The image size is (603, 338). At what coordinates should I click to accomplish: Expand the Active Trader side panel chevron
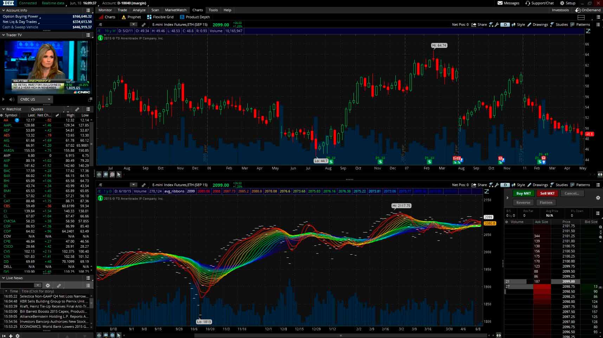(x=507, y=198)
